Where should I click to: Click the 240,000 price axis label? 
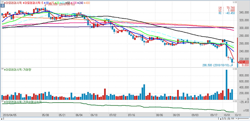244,51
